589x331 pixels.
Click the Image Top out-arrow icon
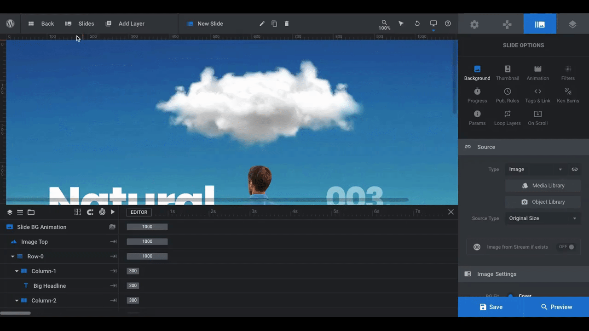(x=113, y=242)
